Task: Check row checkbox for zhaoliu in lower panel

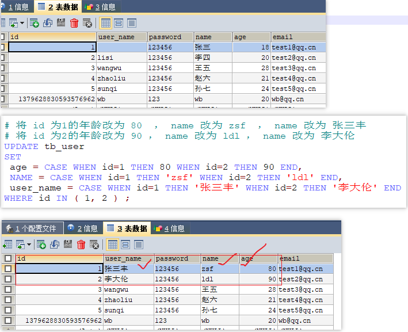Action: point(8,300)
